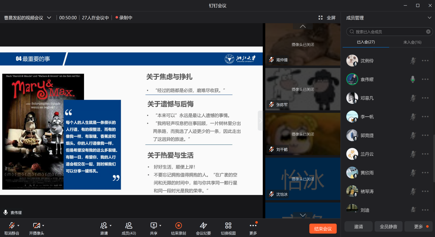Type in 搜索已入会成员 search field

(x=389, y=32)
